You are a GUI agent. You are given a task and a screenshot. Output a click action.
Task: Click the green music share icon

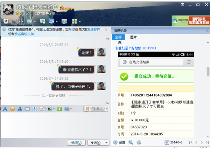[x=59, y=109]
